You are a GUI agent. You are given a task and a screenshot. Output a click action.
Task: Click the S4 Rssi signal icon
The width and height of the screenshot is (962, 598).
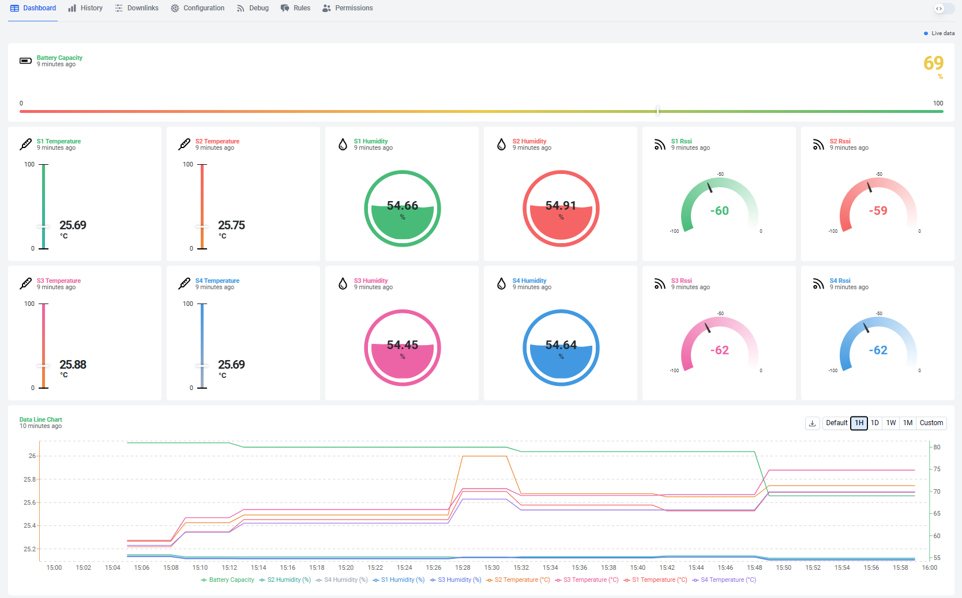point(818,283)
